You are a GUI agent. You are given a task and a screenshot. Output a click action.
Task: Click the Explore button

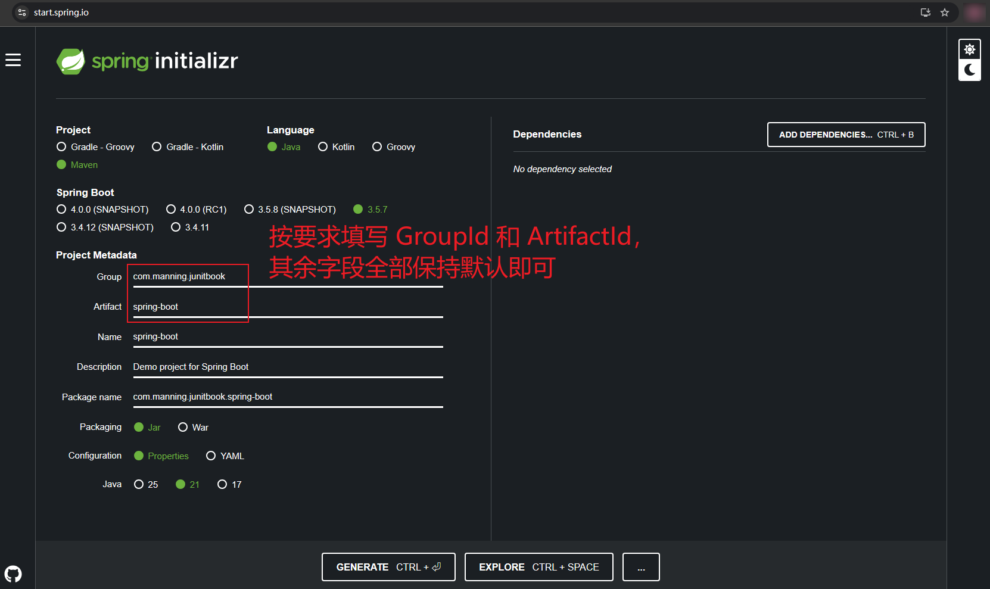point(539,567)
